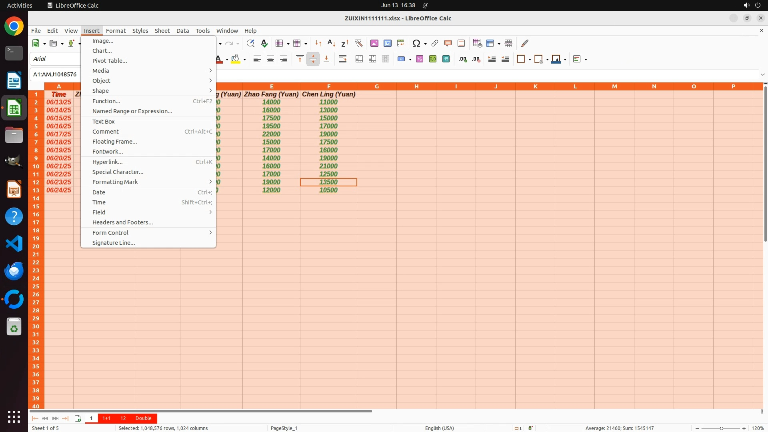Select Hyperlink menu entry
Viewport: 768px width, 432px height.
tap(107, 162)
